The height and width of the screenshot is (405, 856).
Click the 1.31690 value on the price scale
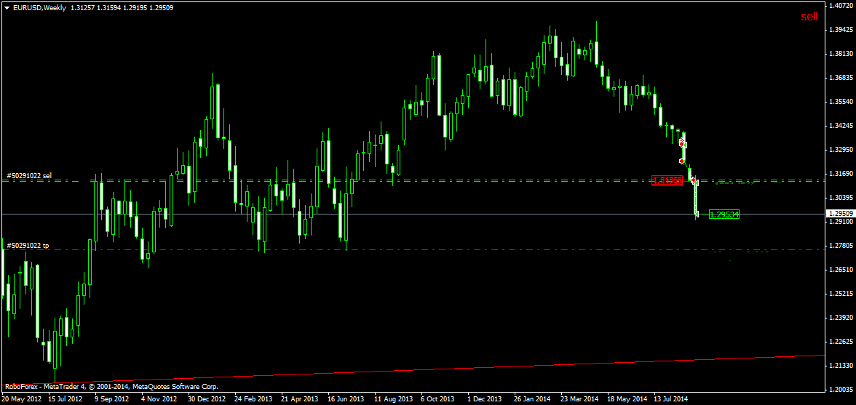click(x=841, y=173)
